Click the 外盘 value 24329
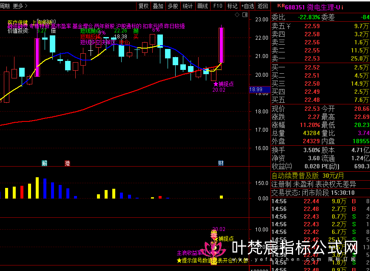370x271 pixels. [311, 141]
